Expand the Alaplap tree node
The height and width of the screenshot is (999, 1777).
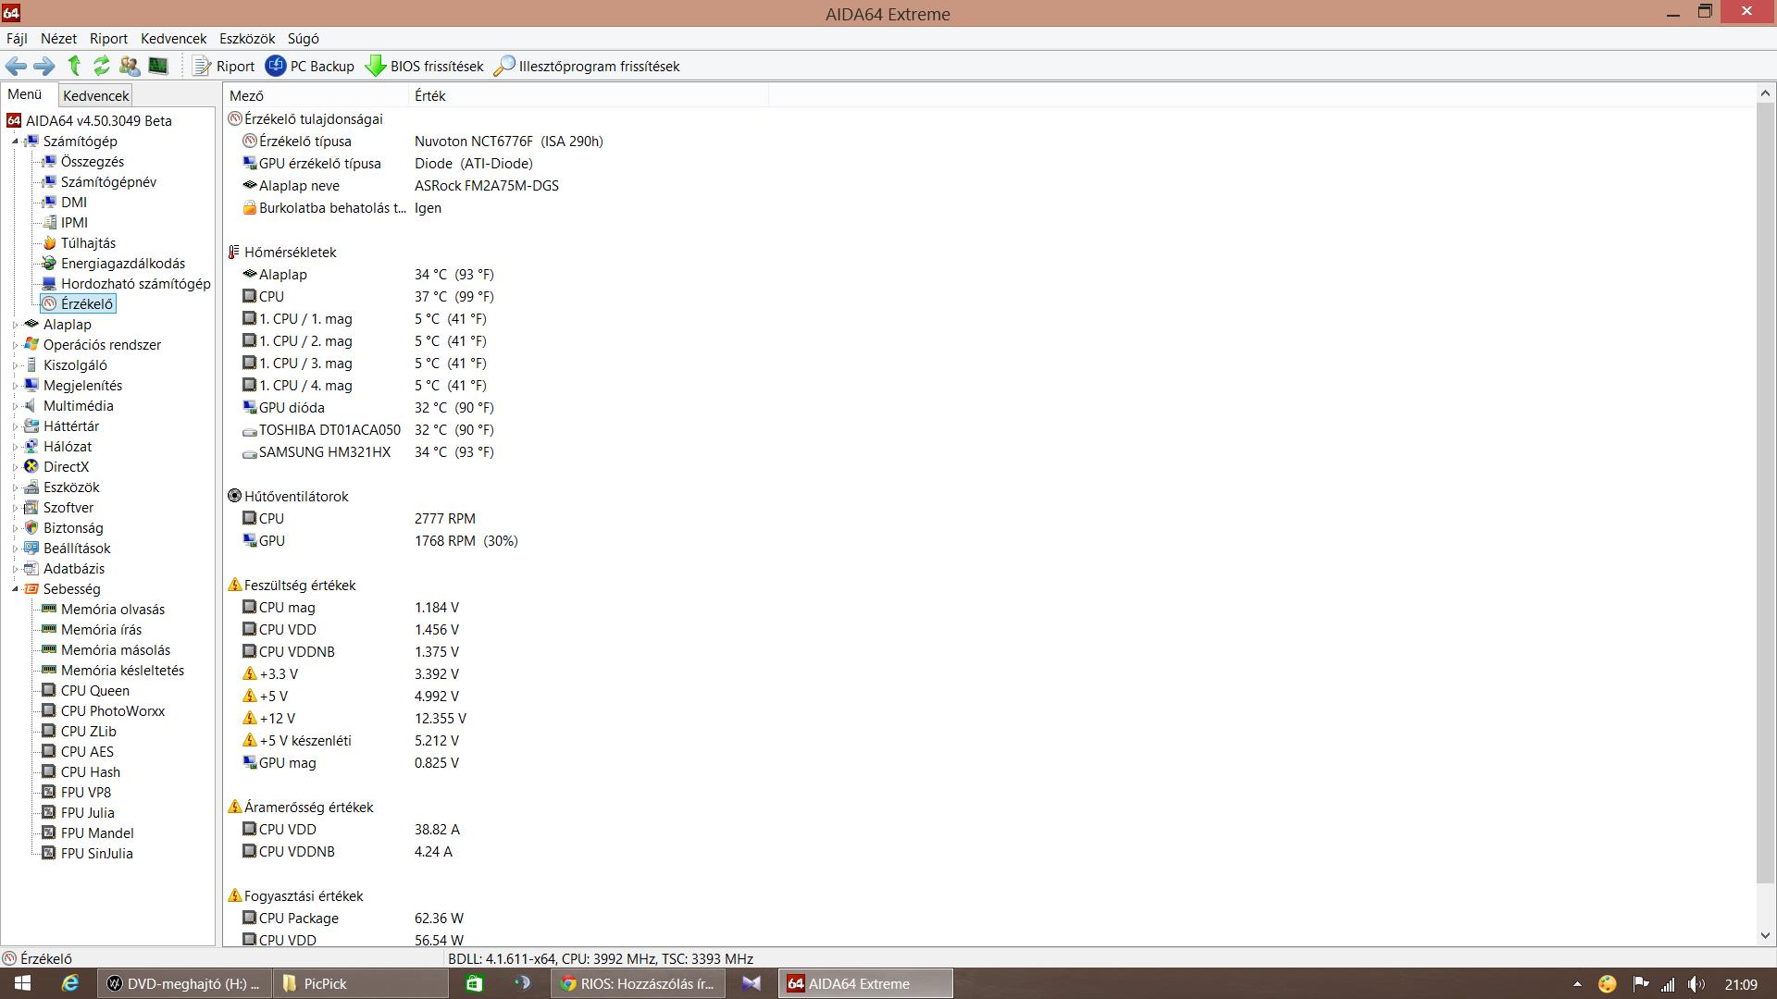(x=15, y=325)
